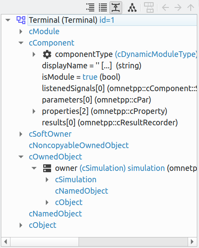Screen dimensions: 199x248
Task: Select cNoncopyableOwnedObject item
Action: (x=79, y=145)
